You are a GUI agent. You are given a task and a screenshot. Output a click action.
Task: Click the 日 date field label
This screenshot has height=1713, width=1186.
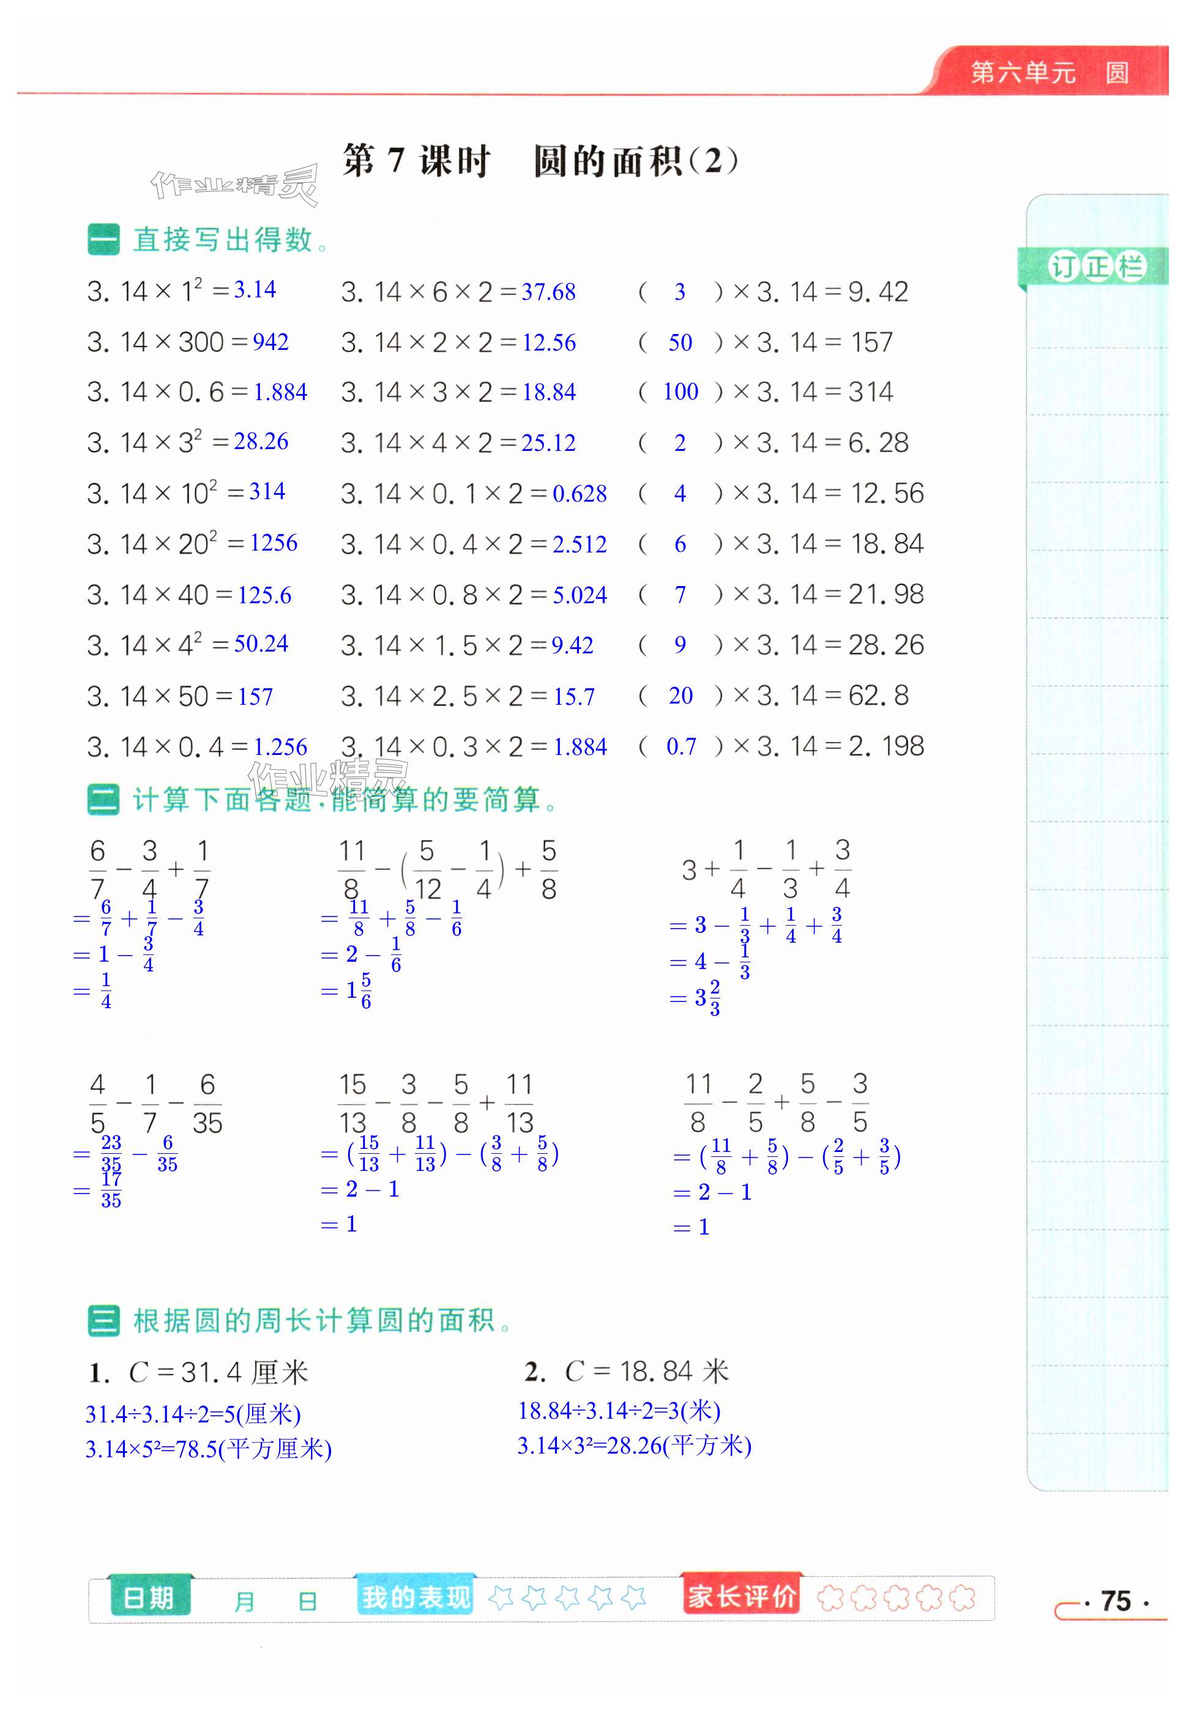[308, 1602]
